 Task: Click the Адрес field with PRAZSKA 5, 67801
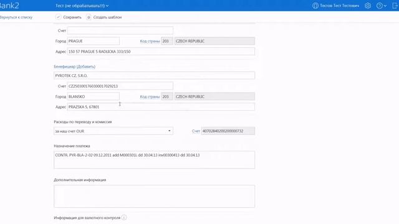coord(161,107)
